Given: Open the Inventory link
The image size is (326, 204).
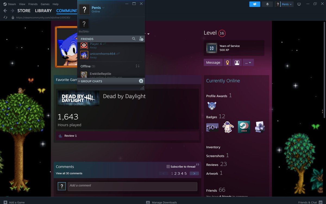Looking at the screenshot, I should (x=213, y=147).
